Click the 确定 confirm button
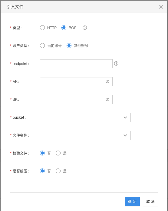The width and height of the screenshot is (168, 211). point(132,202)
